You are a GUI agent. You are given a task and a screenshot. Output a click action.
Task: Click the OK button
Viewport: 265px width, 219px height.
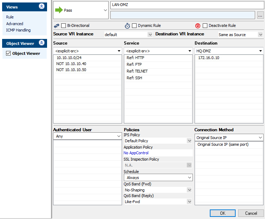[x=223, y=213]
